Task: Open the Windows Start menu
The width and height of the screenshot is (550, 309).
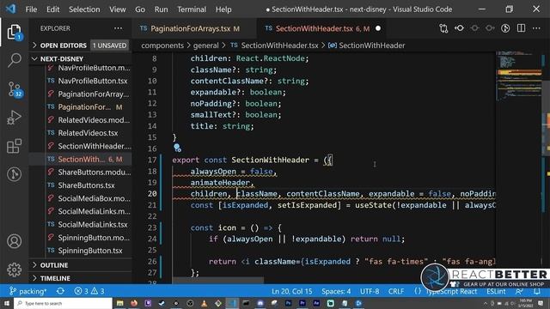Action: (x=6, y=303)
